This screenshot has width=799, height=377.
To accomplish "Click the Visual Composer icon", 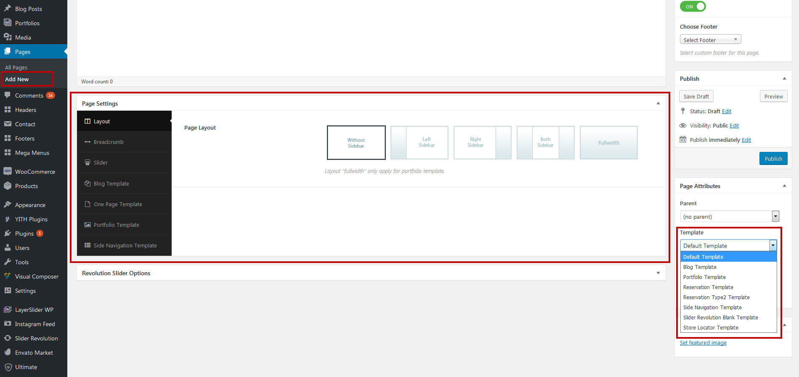I will coord(8,276).
